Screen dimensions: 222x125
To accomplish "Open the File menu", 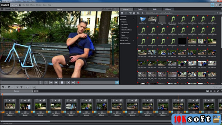I will (x=24, y=5).
